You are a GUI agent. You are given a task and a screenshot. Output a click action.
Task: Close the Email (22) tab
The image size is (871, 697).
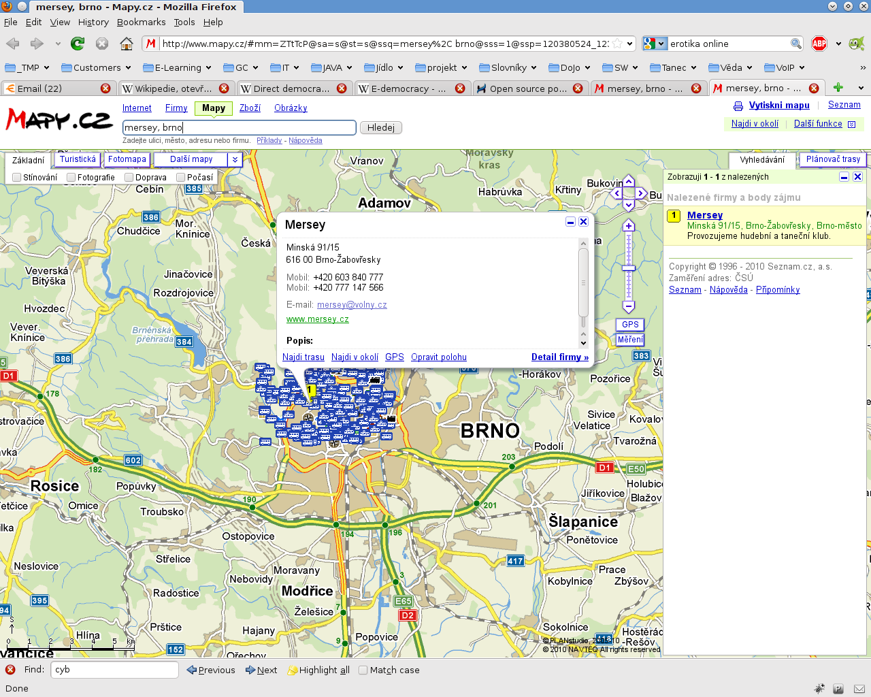click(105, 88)
